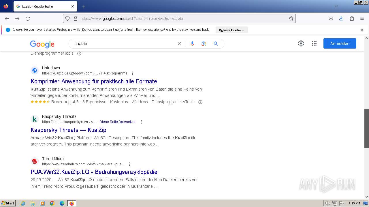Viewport: 369px width, 207px height.
Task: Click the address bar URL
Action: (x=179, y=18)
